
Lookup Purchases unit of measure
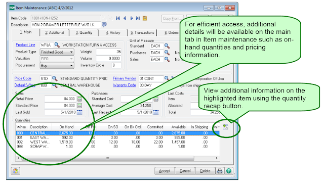tap(167, 53)
